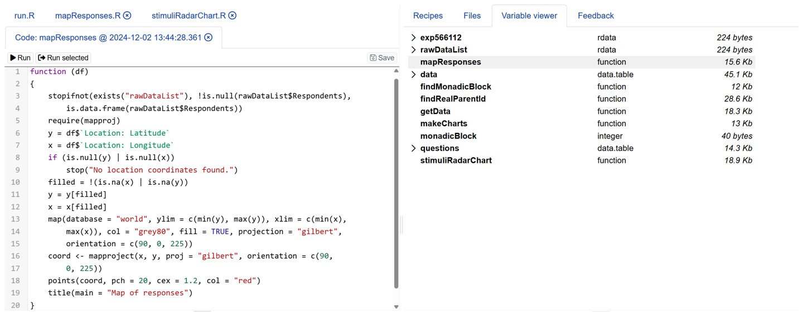
Task: Click the stopifnot call on line 3
Action: click(x=68, y=96)
